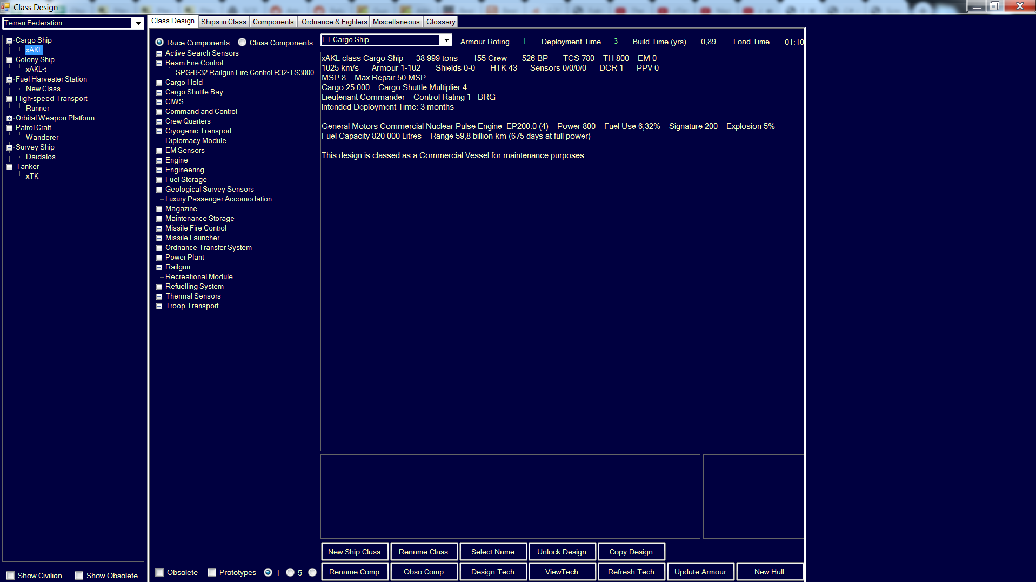Click the New Hull button
The height and width of the screenshot is (582, 1036).
tap(770, 572)
